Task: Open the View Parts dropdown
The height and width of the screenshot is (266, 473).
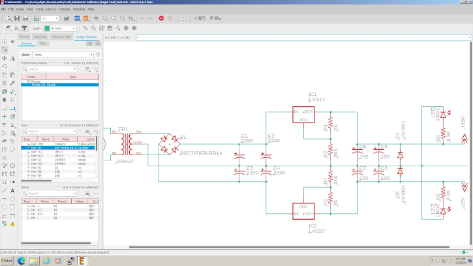Action: tap(63, 55)
